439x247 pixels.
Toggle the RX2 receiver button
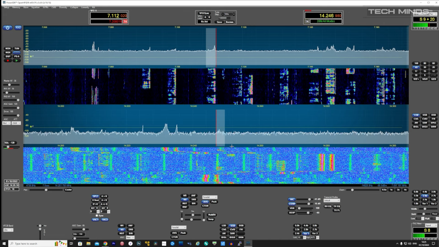18,27
